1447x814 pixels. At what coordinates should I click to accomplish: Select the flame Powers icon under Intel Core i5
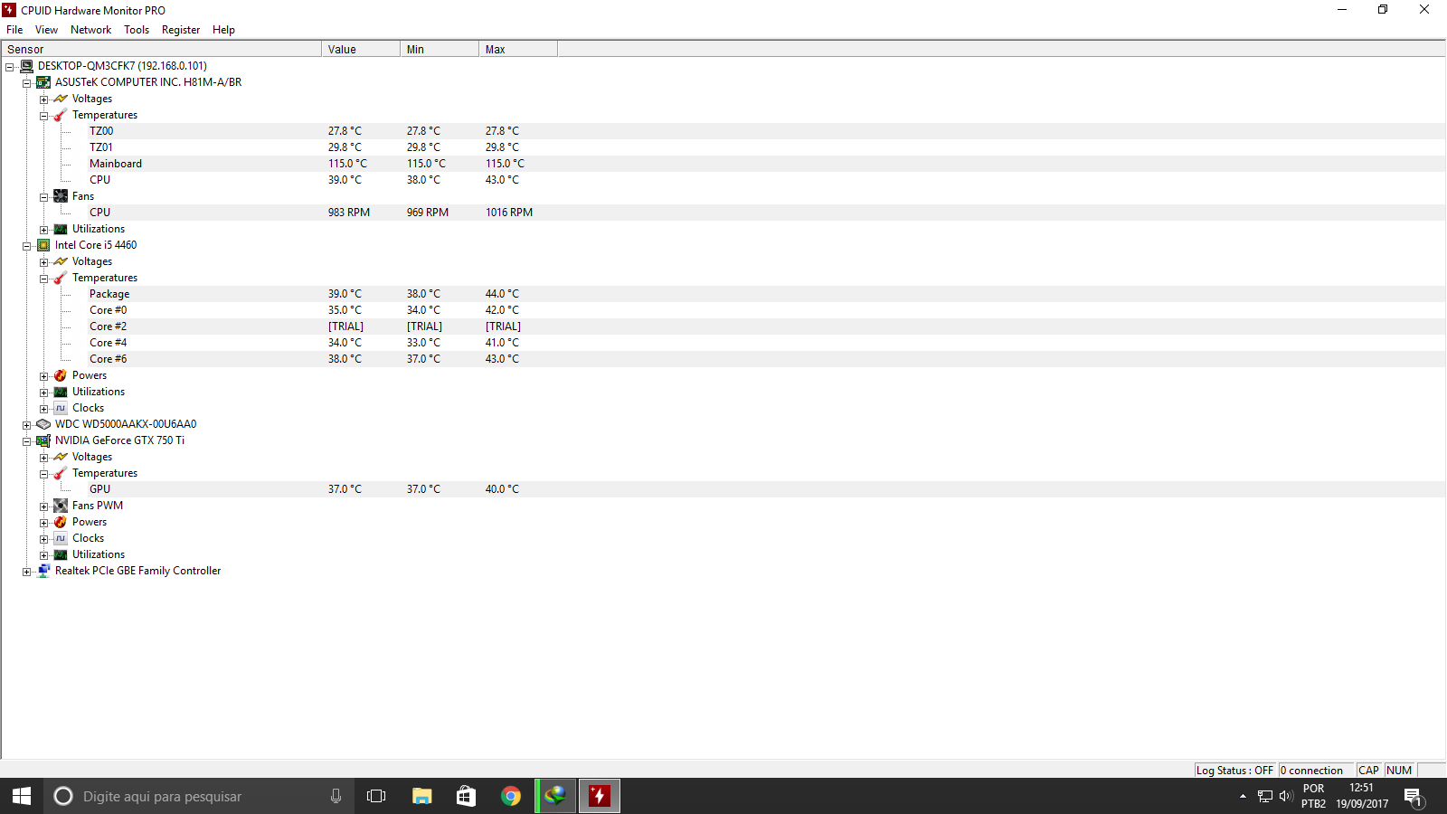click(61, 375)
